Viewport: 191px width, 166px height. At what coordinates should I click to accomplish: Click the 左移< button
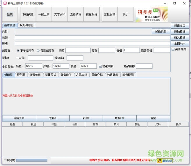pos(53,118)
